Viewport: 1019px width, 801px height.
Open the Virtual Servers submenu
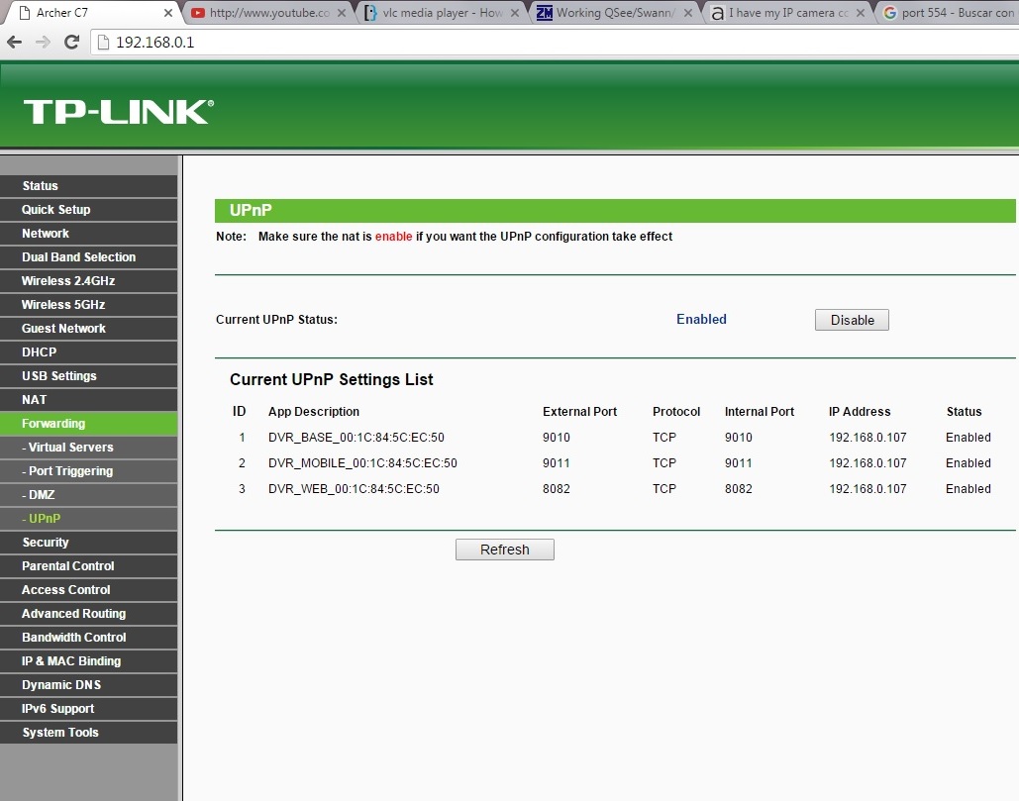tap(88, 448)
